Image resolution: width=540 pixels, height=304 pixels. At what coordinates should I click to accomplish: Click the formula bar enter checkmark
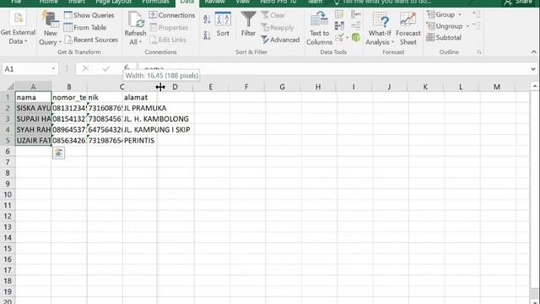(x=106, y=69)
